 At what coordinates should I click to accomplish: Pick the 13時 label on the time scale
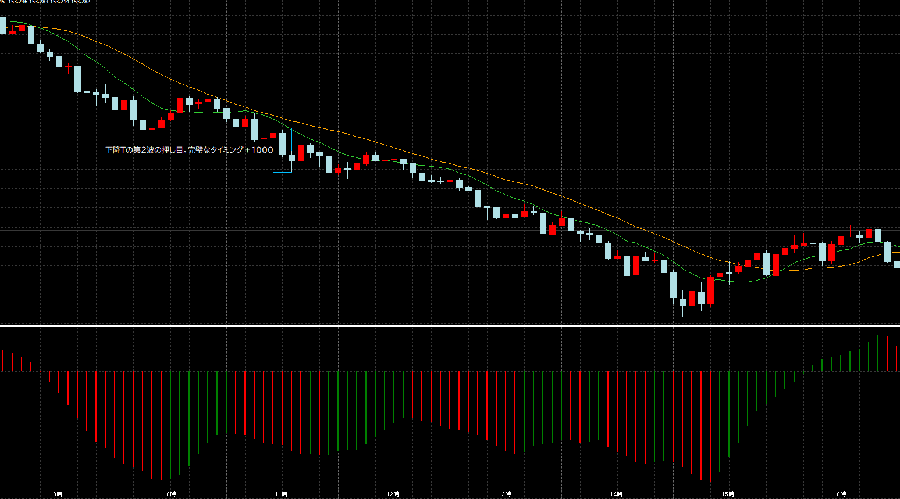(x=504, y=494)
